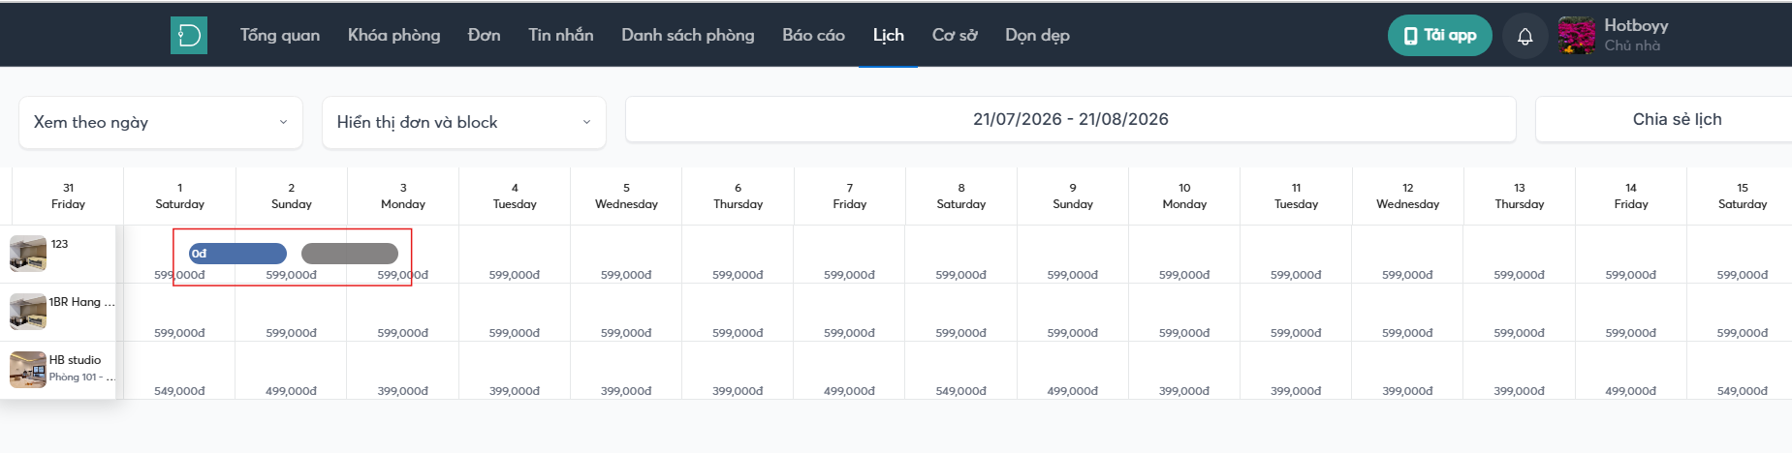The width and height of the screenshot is (1792, 453).
Task: Click HB studio 399,000đ price on 3 Monday
Action: coord(403,391)
